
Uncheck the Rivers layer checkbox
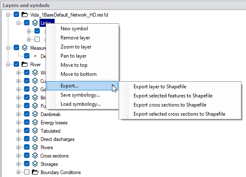27,147
